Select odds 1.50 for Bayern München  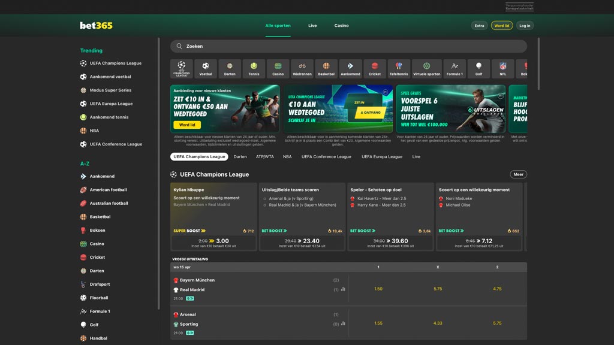(x=378, y=289)
